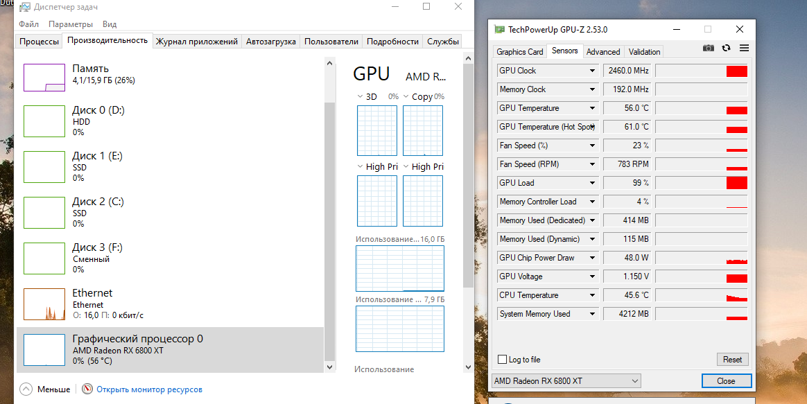
Task: Open the GPU Voltage sensor dropdown
Action: coord(592,276)
